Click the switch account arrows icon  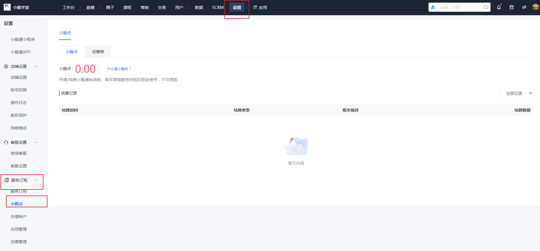[524, 7]
